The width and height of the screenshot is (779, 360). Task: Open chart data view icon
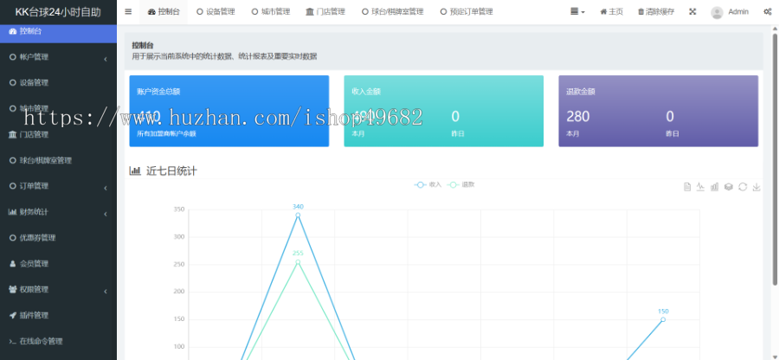click(x=687, y=187)
